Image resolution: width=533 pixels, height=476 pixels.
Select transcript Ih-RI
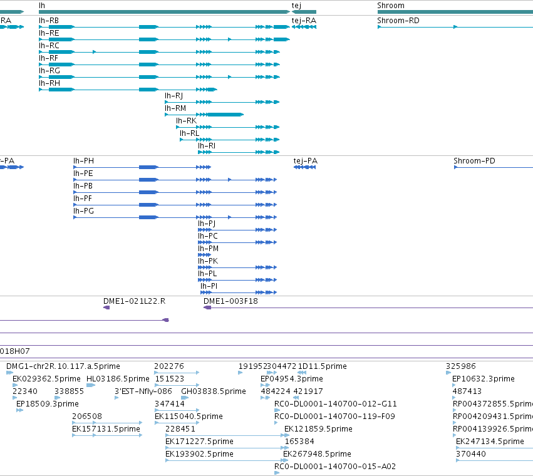click(207, 146)
